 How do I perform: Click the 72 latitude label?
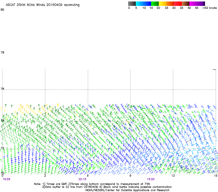2,148
